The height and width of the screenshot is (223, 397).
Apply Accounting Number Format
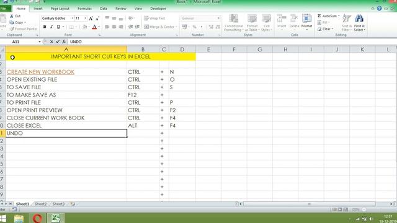tap(185, 27)
